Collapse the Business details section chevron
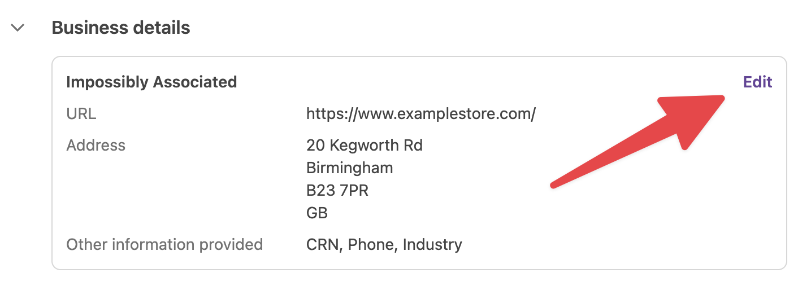The width and height of the screenshot is (798, 286). tap(18, 27)
